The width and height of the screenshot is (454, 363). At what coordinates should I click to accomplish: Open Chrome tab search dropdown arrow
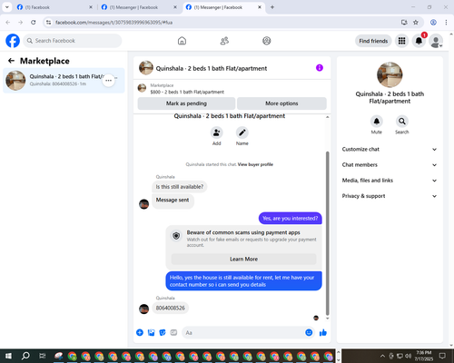(x=7, y=7)
